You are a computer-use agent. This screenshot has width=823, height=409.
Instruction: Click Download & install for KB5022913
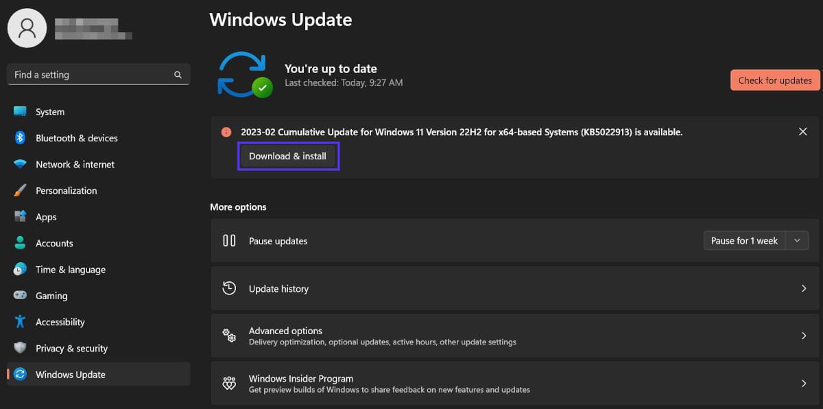tap(288, 156)
